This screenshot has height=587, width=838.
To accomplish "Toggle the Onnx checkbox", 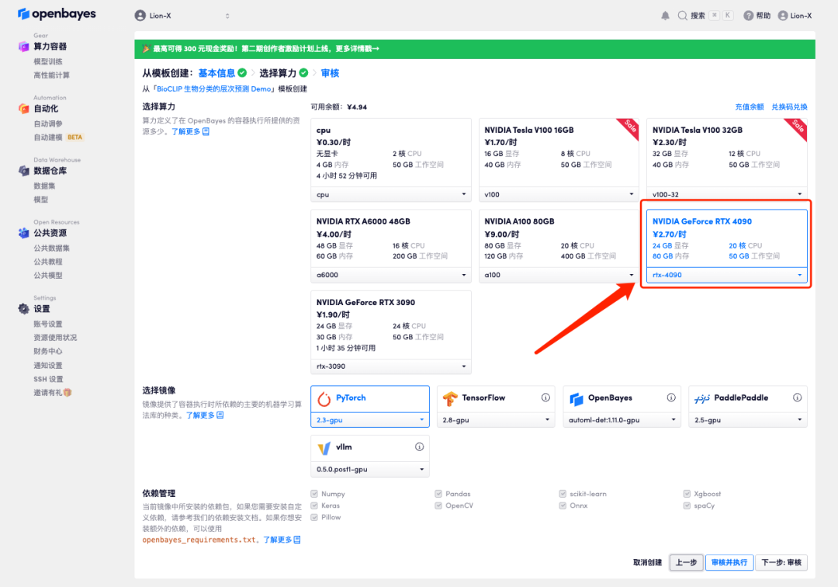I will click(563, 505).
